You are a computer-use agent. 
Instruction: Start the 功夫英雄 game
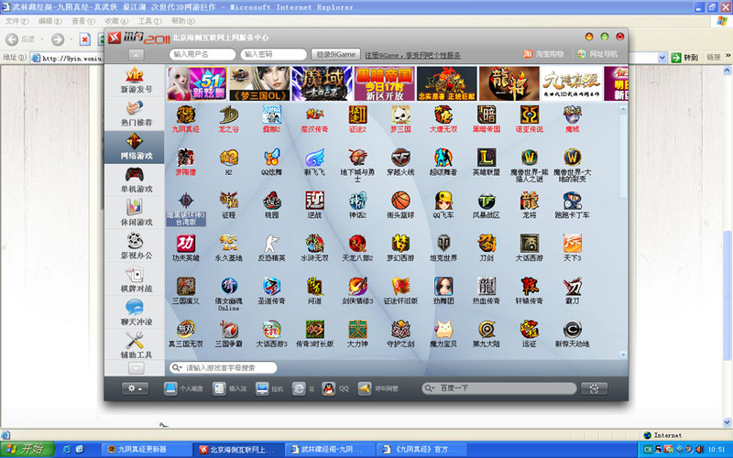(186, 244)
